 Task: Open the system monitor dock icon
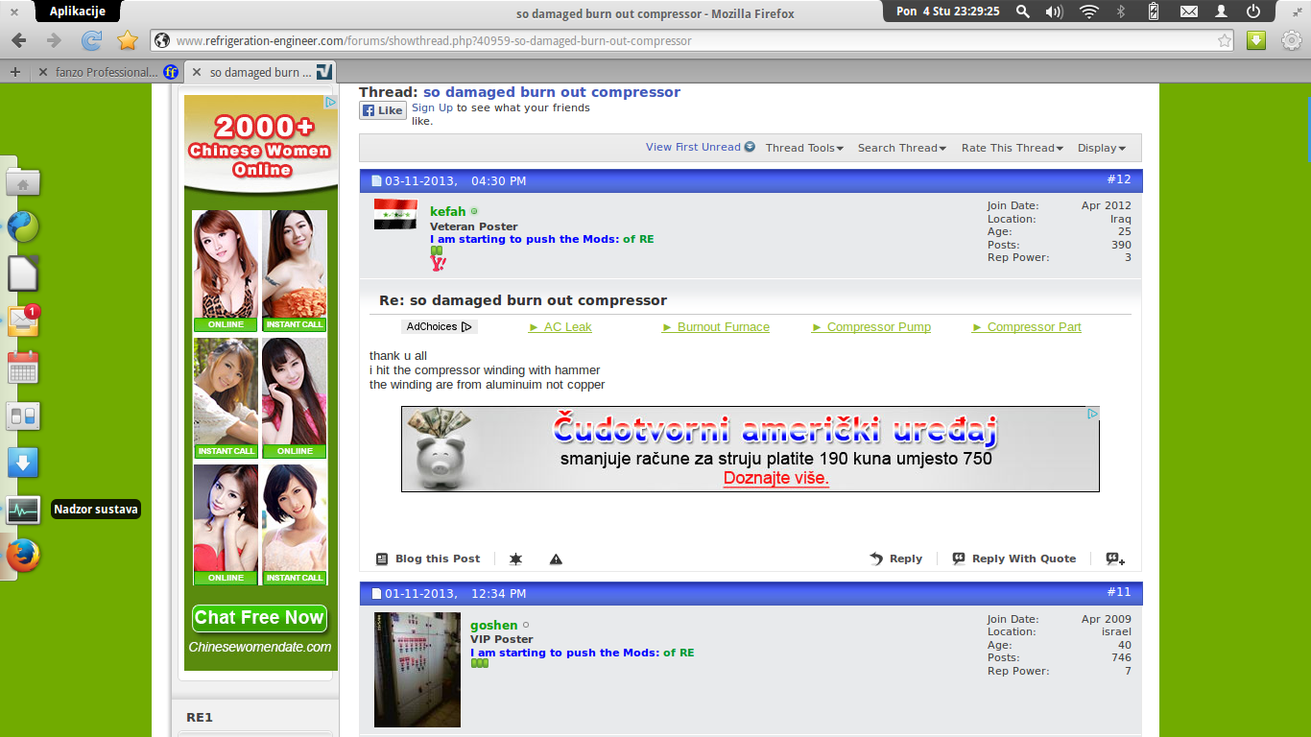tap(23, 510)
